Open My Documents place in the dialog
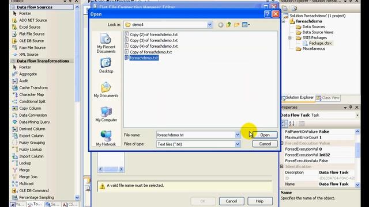This screenshot has height=207, width=369. pyautogui.click(x=106, y=90)
